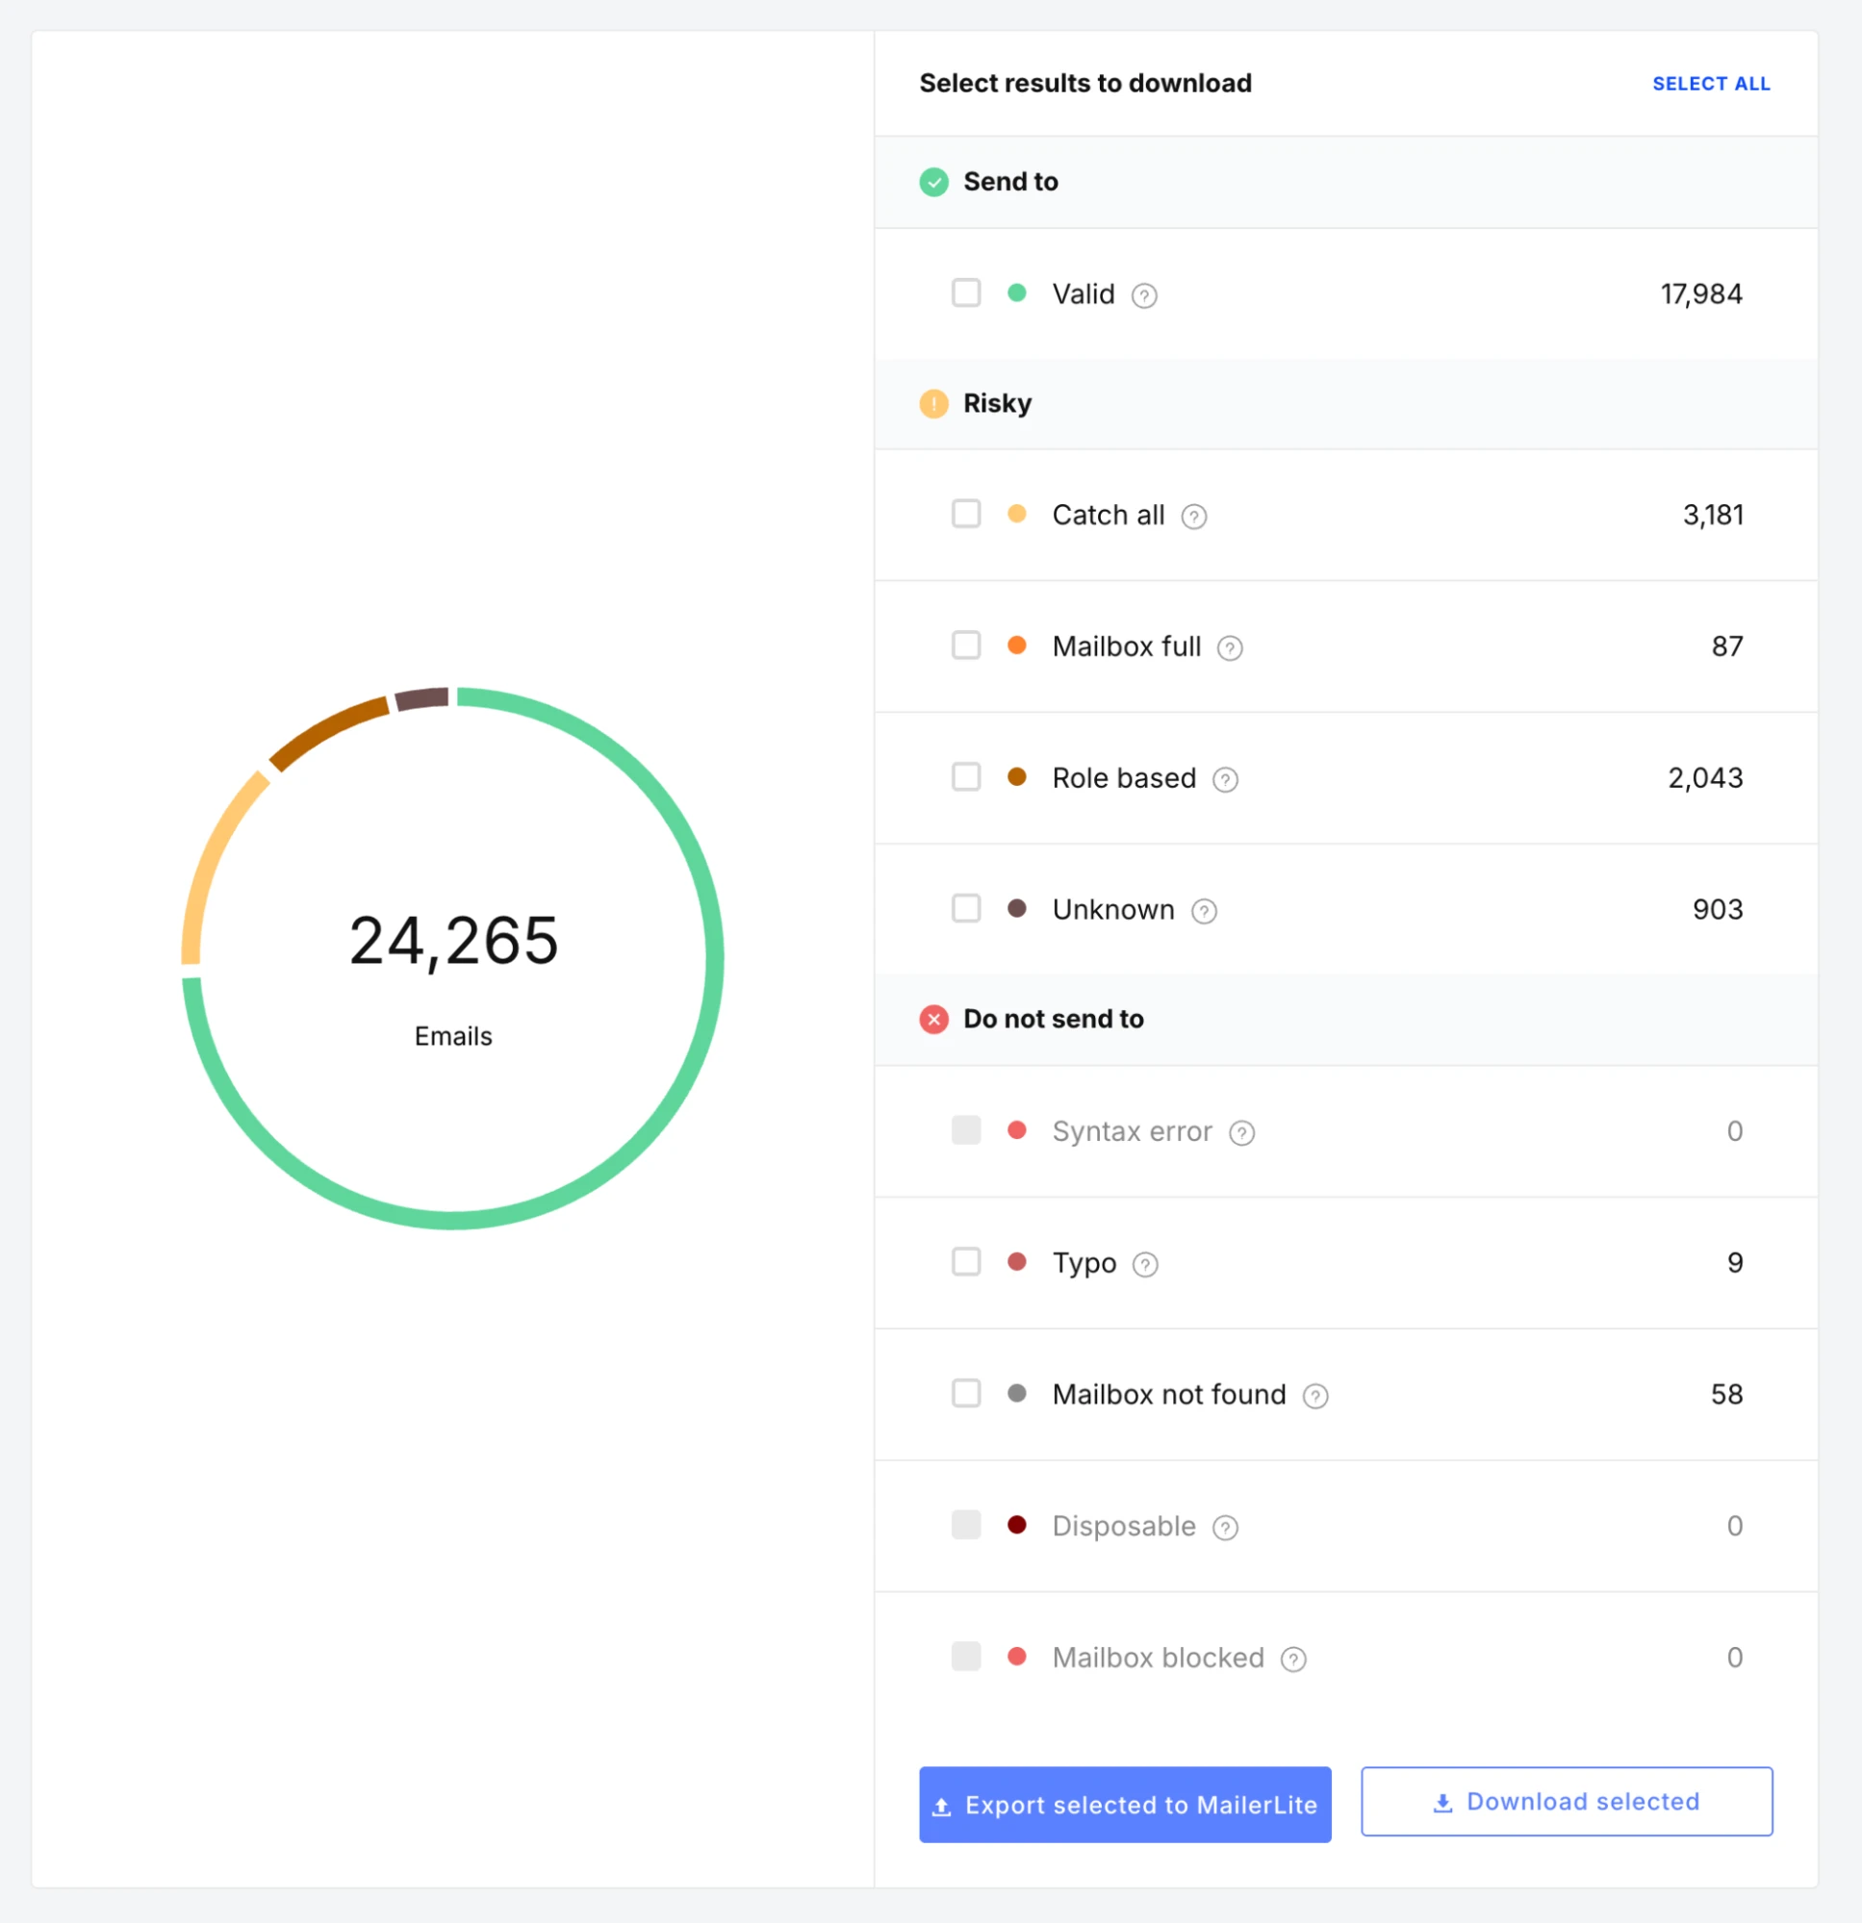Check the Valid emails checkbox
This screenshot has height=1923, width=1862.
966,292
